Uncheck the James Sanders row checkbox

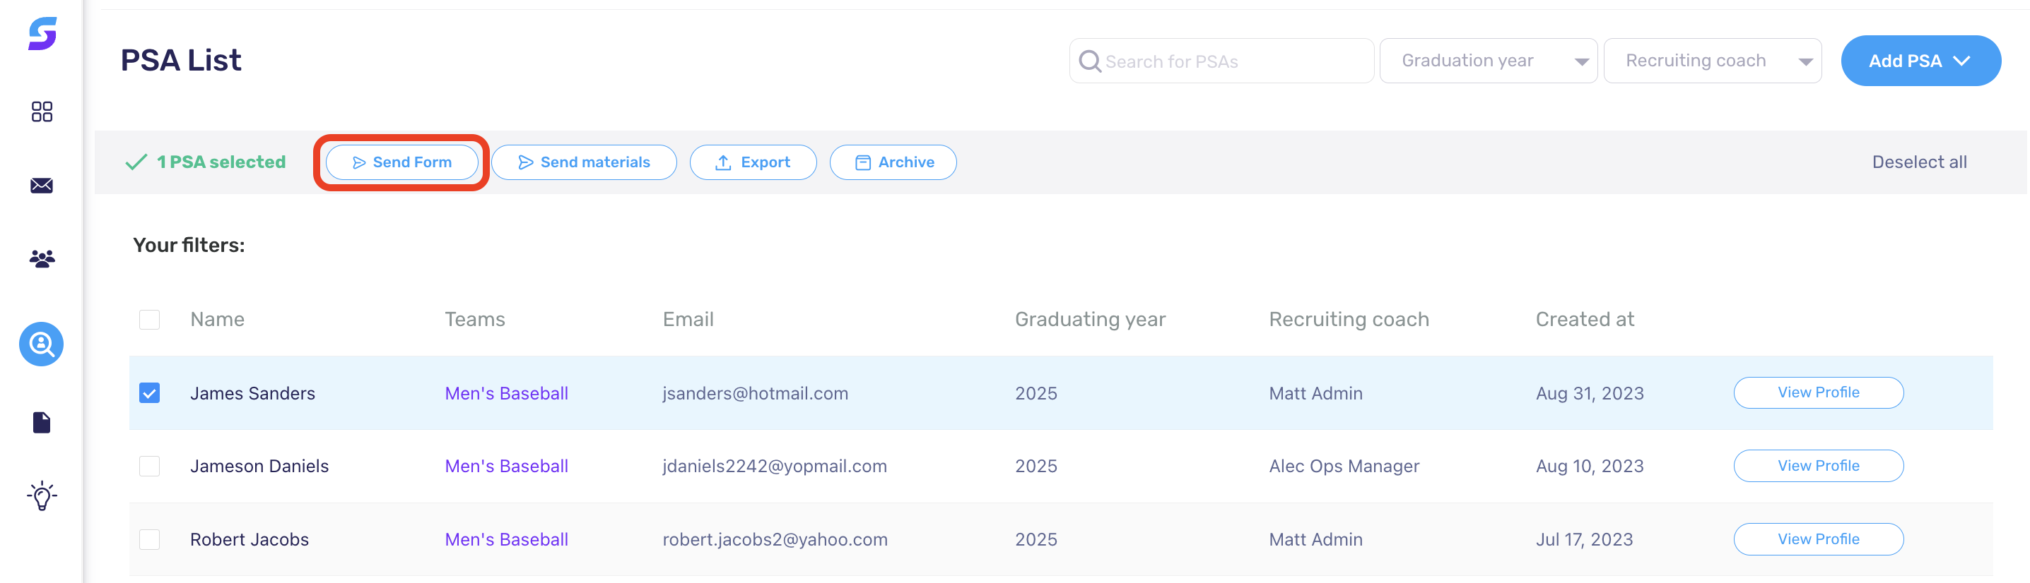(x=150, y=392)
